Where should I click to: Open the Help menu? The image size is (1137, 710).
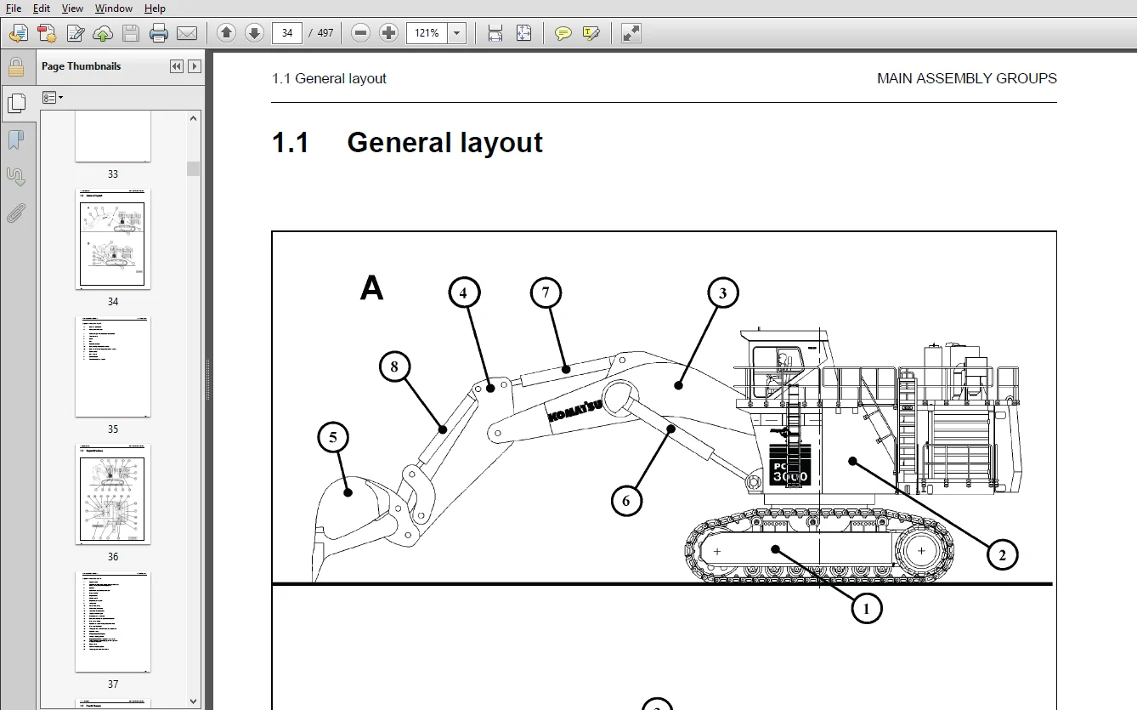tap(155, 8)
